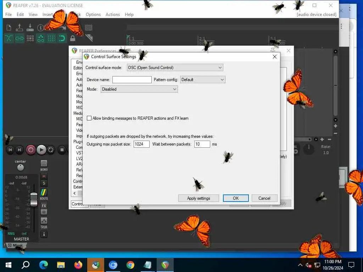Click the master volume fader handle

34,199
